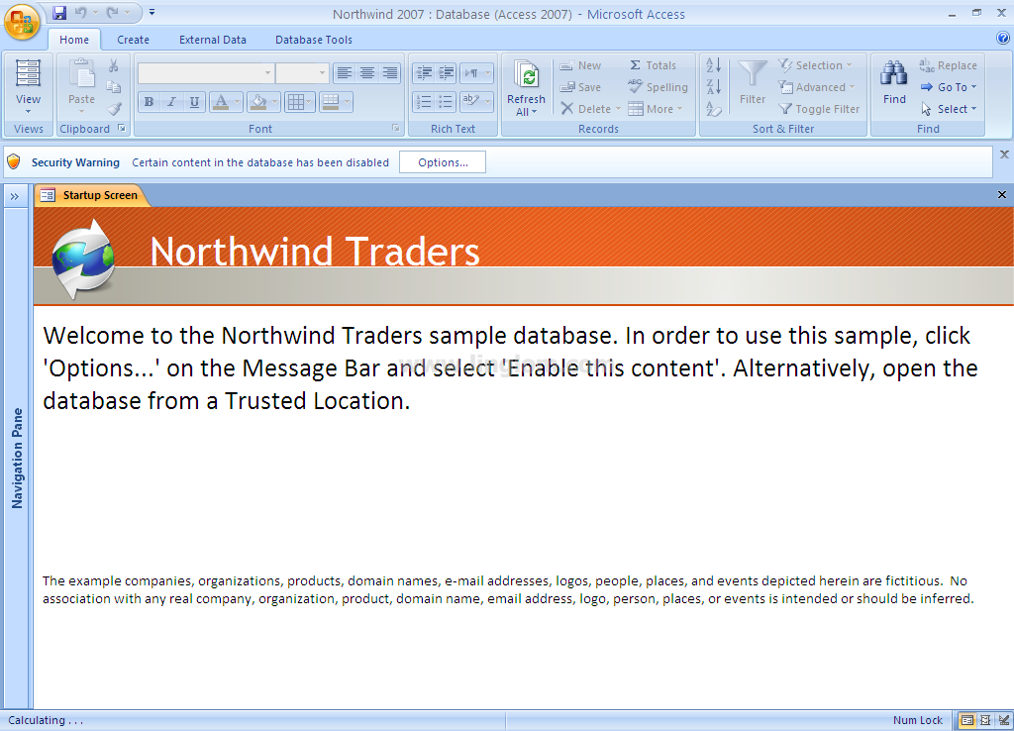This screenshot has height=731, width=1014.
Task: Open the Create ribbon tab
Action: coord(134,40)
